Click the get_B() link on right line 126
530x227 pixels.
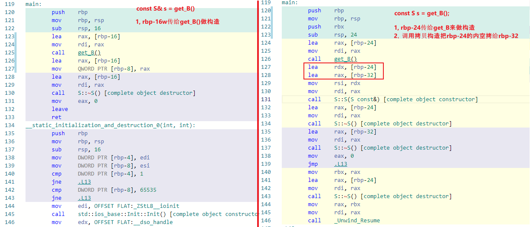click(346, 59)
